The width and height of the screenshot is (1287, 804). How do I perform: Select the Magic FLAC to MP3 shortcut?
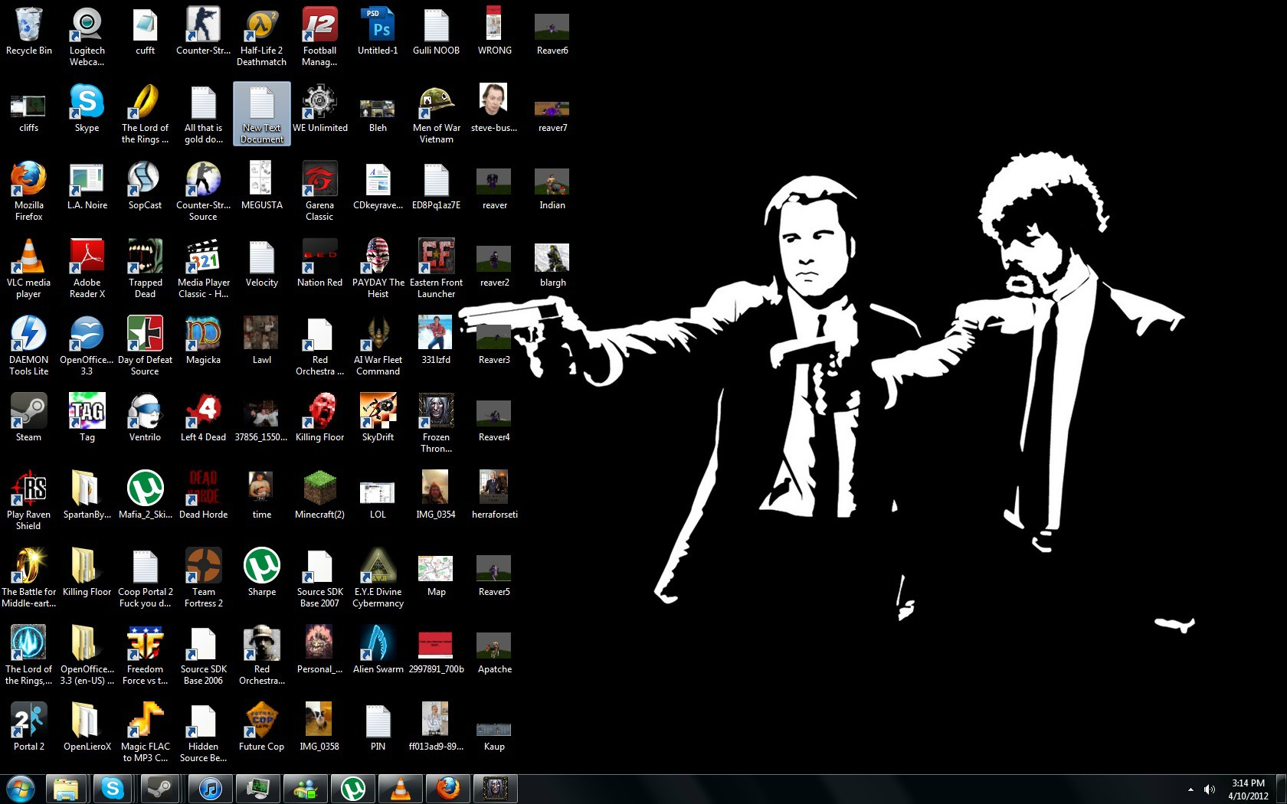(145, 733)
